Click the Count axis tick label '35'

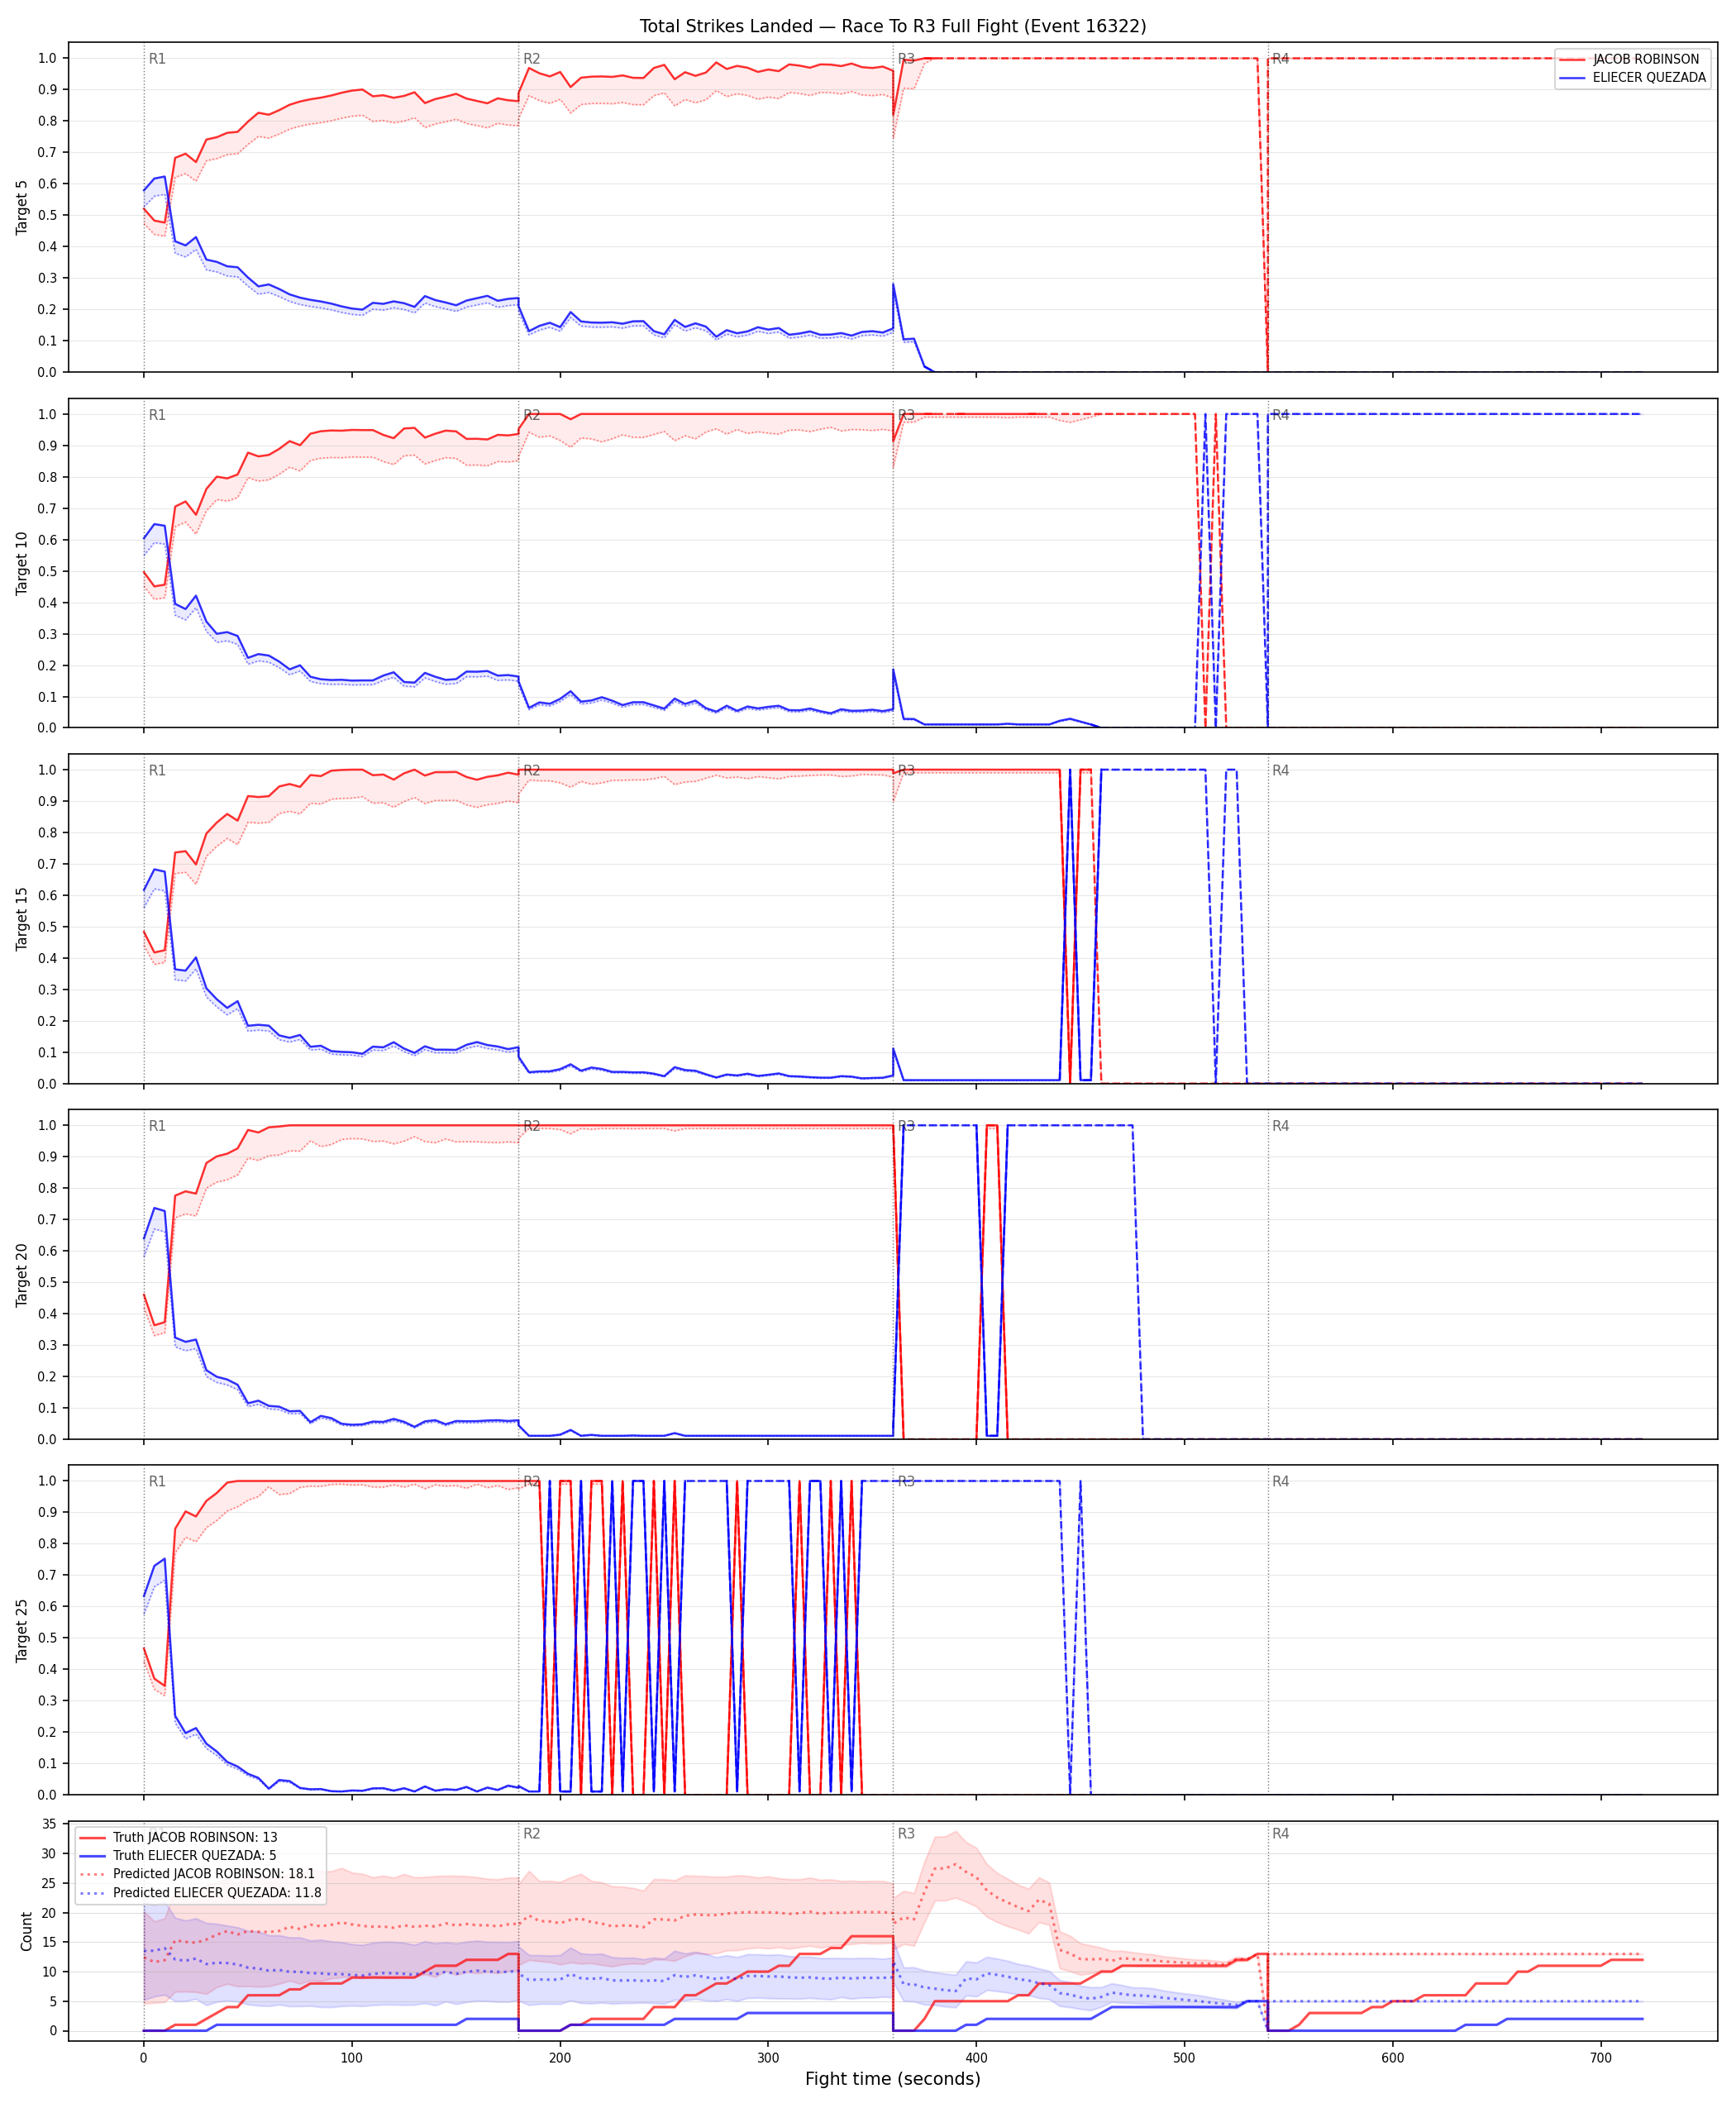(49, 1824)
